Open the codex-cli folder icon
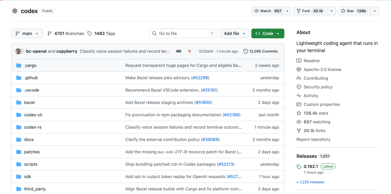This screenshot has height=194, width=391. (19, 115)
